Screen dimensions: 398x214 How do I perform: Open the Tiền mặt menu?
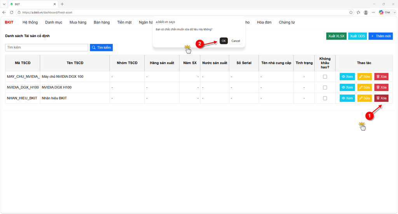124,22
